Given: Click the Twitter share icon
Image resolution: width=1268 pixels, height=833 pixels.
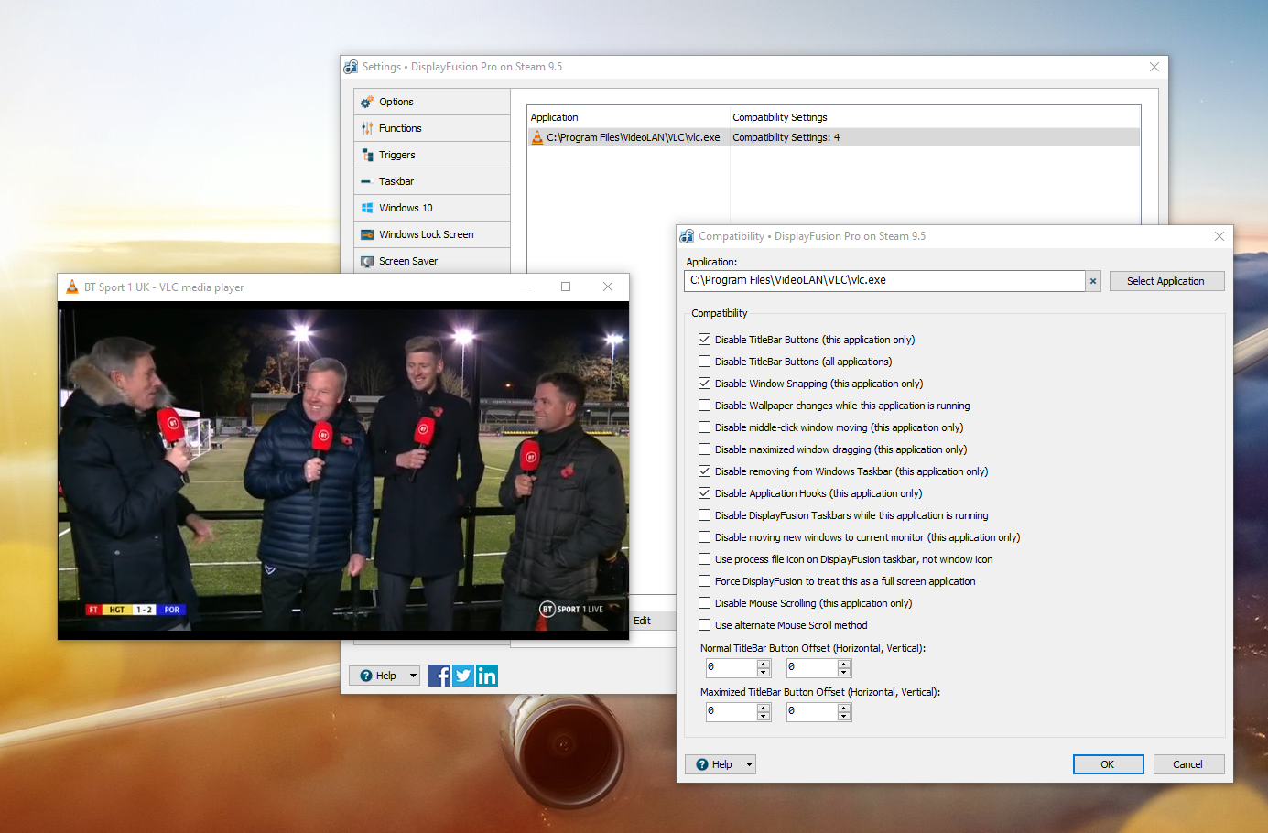Looking at the screenshot, I should pos(463,676).
